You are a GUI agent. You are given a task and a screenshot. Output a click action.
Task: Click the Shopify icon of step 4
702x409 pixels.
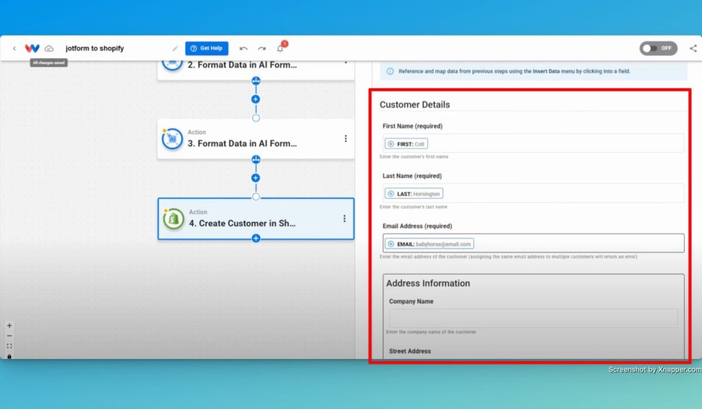pos(173,219)
